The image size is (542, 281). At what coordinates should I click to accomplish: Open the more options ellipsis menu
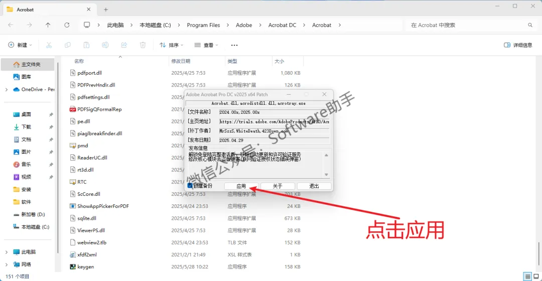(x=234, y=45)
